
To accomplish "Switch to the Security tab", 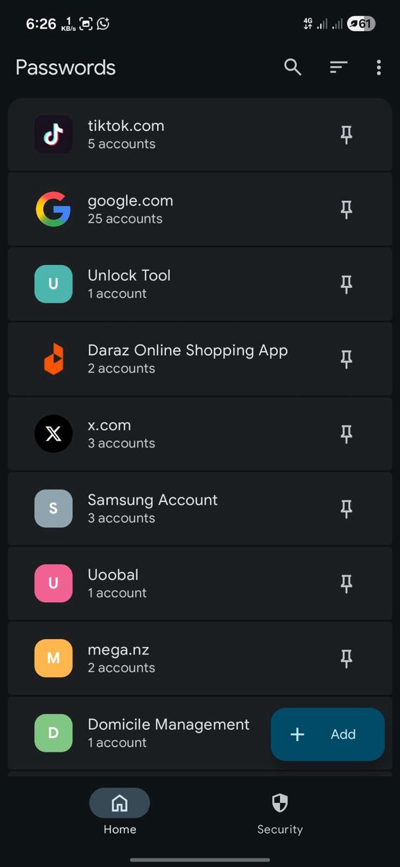I will (x=280, y=812).
